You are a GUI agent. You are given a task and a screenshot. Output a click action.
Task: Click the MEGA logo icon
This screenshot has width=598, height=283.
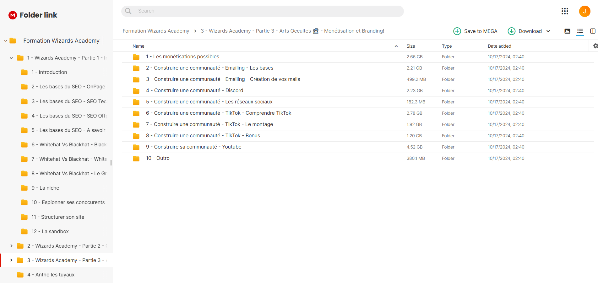(x=13, y=15)
